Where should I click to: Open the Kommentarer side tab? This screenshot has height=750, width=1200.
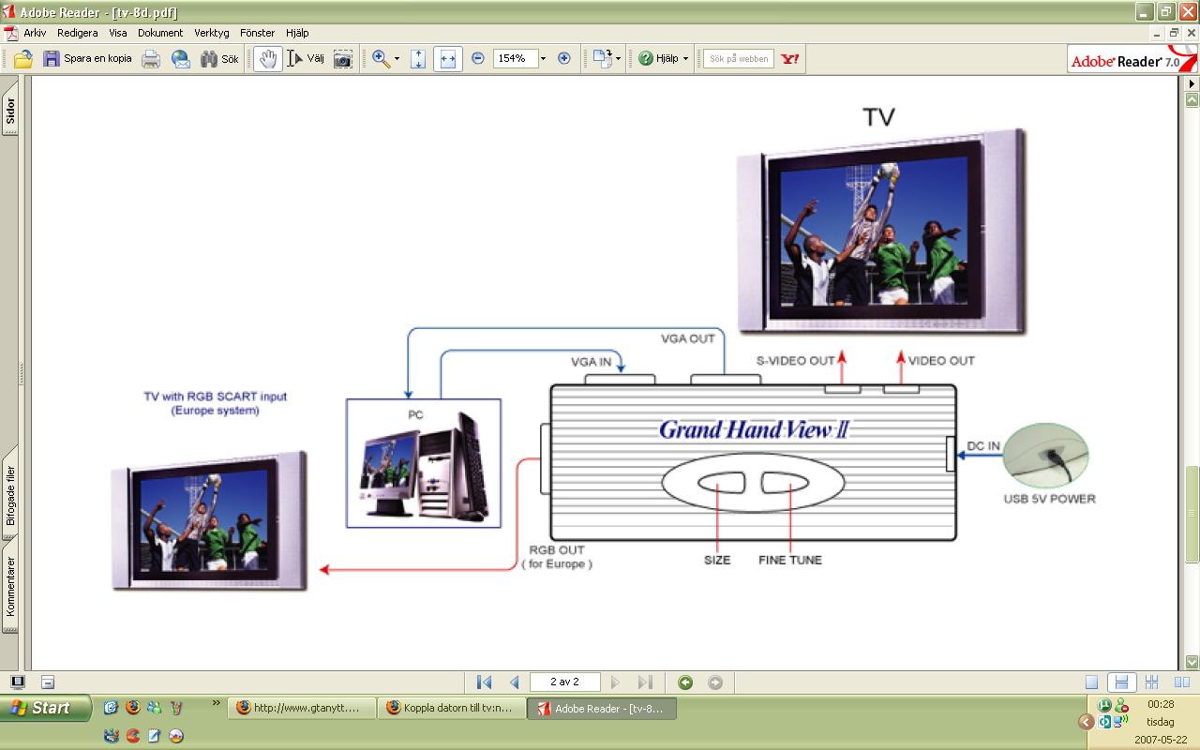[x=10, y=587]
